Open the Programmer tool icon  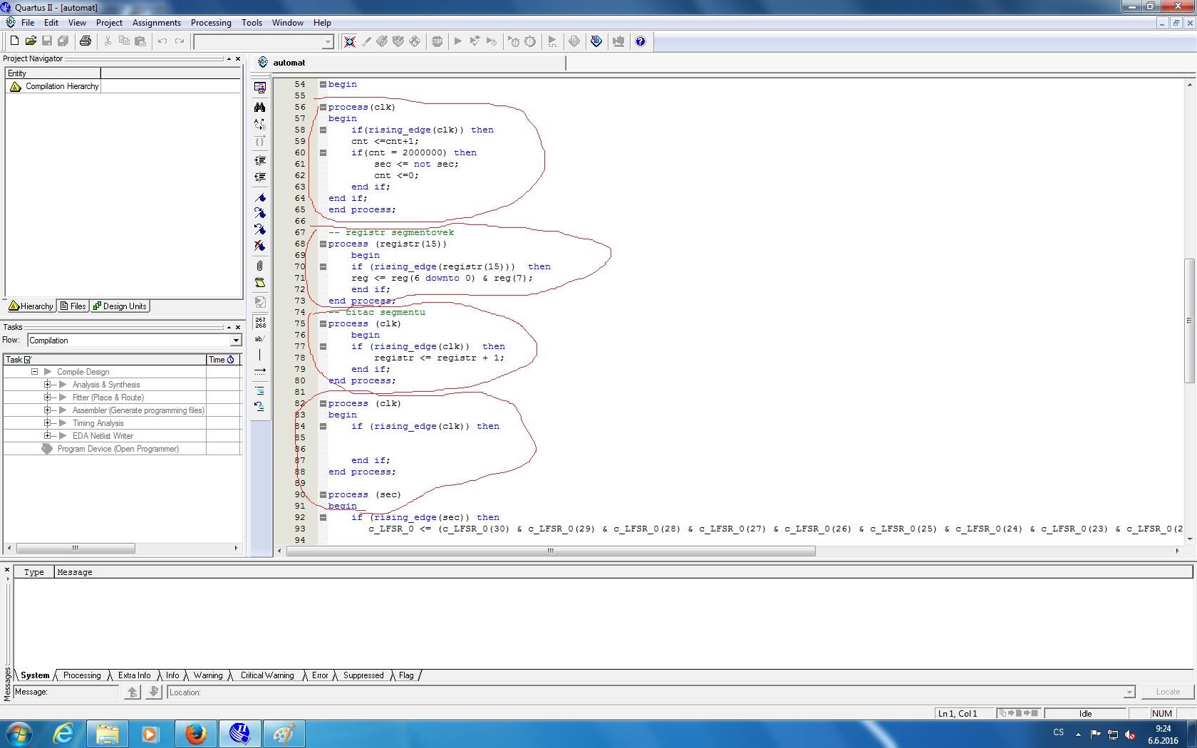596,41
